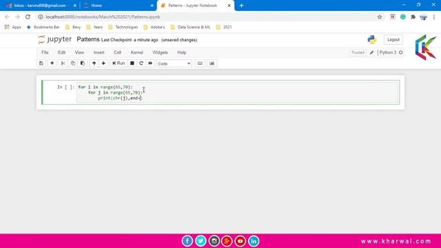Bookmark this page with star icon
The height and width of the screenshot is (248, 441).
[x=380, y=17]
